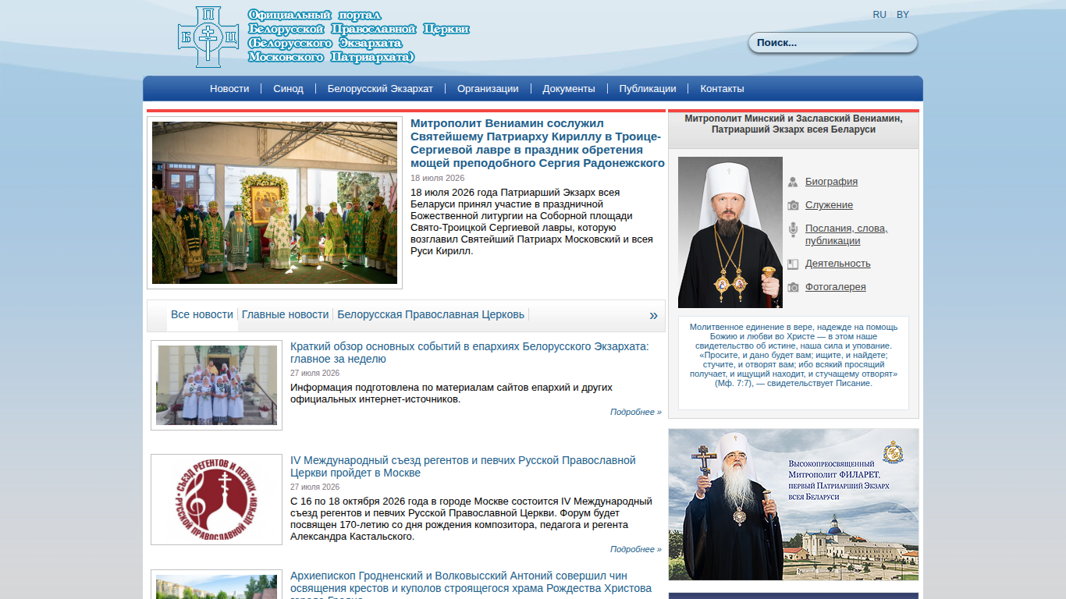The width and height of the screenshot is (1066, 599).
Task: Click Подробнее under the съезд регентов article
Action: tap(636, 549)
